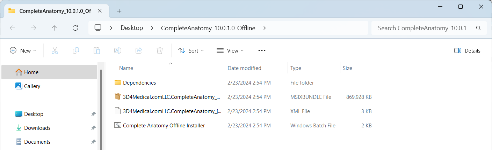Sort by Name column header
Image resolution: width=492 pixels, height=150 pixels.
point(126,68)
